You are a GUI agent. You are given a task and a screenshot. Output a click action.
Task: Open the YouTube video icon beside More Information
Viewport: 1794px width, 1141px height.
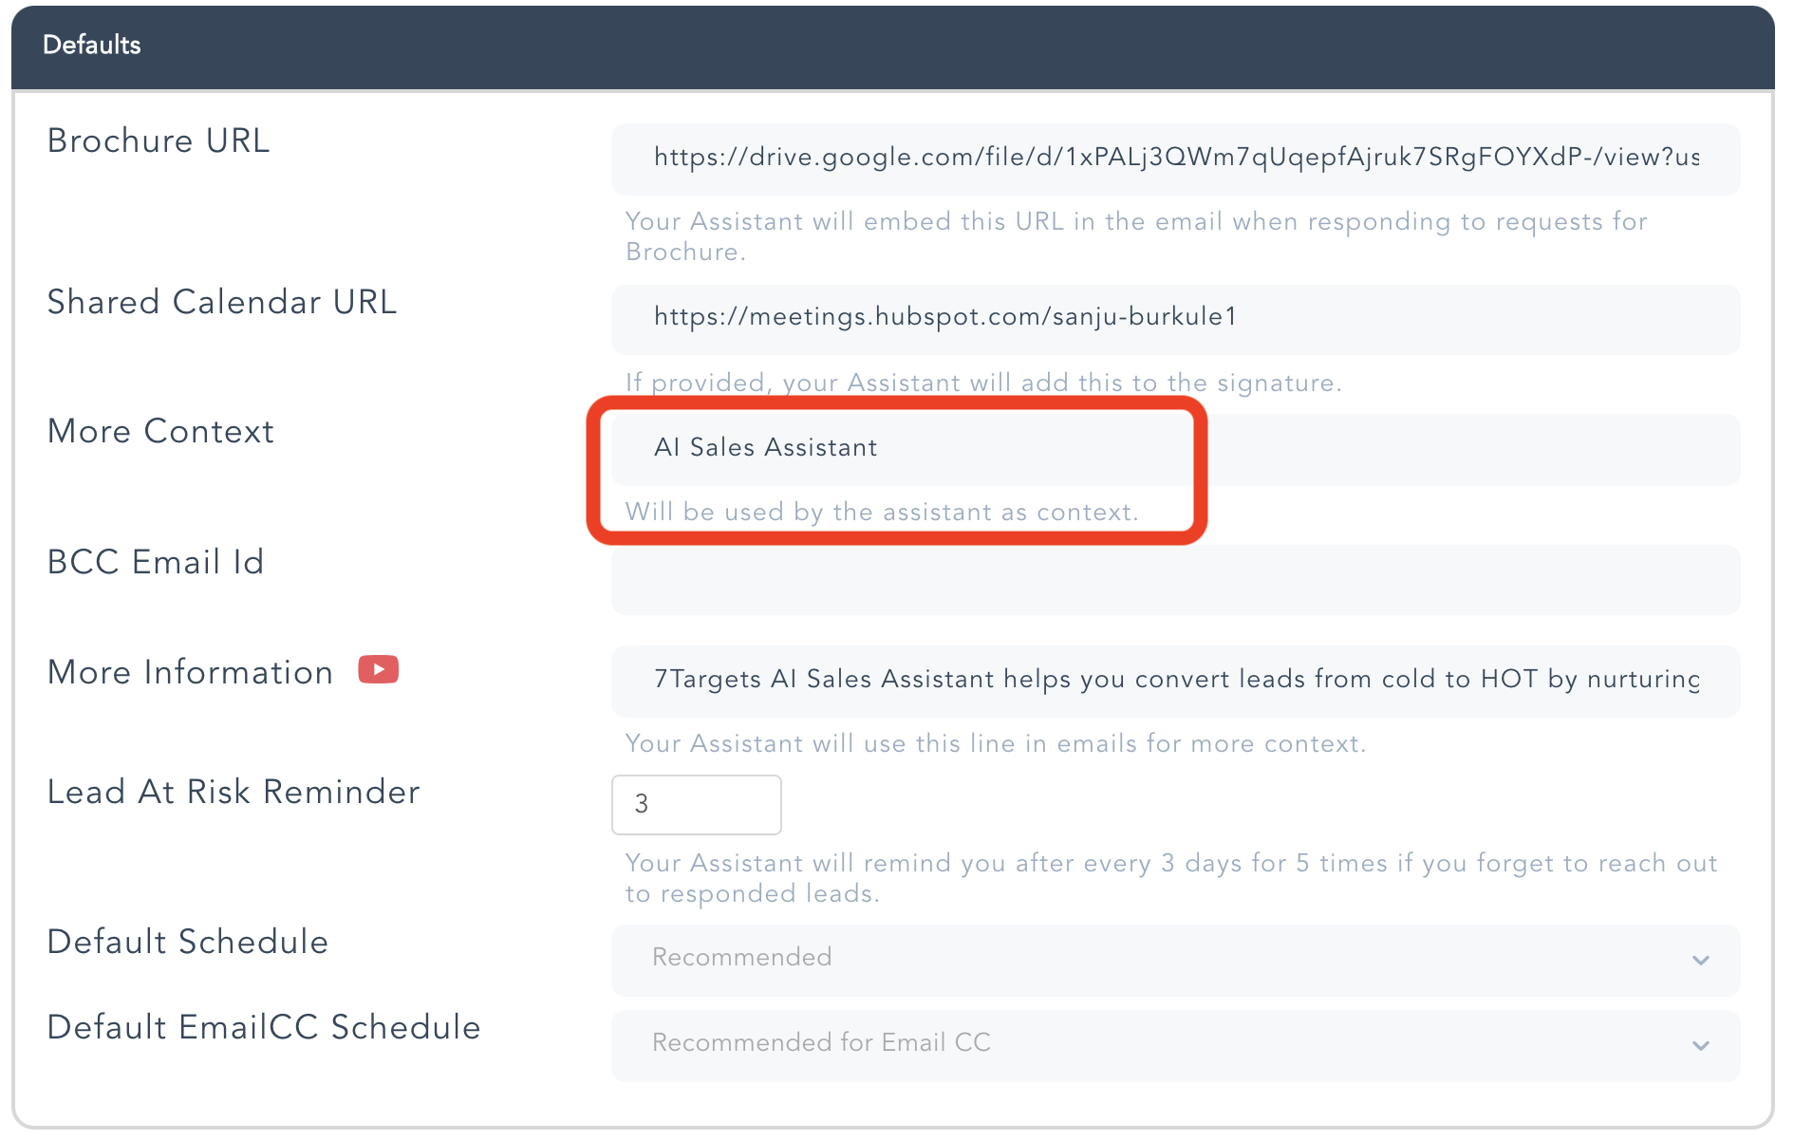coord(378,670)
